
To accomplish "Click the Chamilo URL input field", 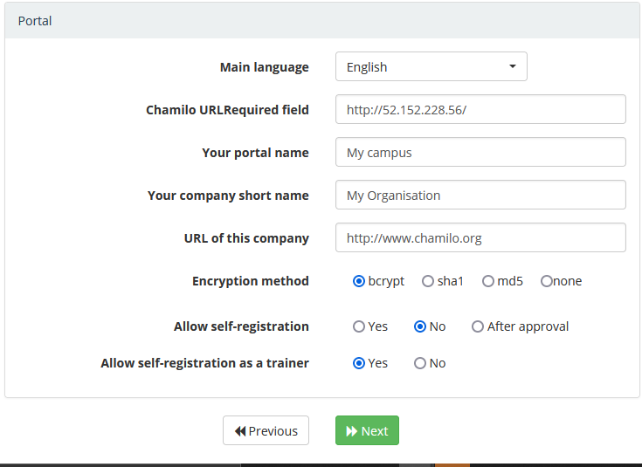I will [x=480, y=110].
